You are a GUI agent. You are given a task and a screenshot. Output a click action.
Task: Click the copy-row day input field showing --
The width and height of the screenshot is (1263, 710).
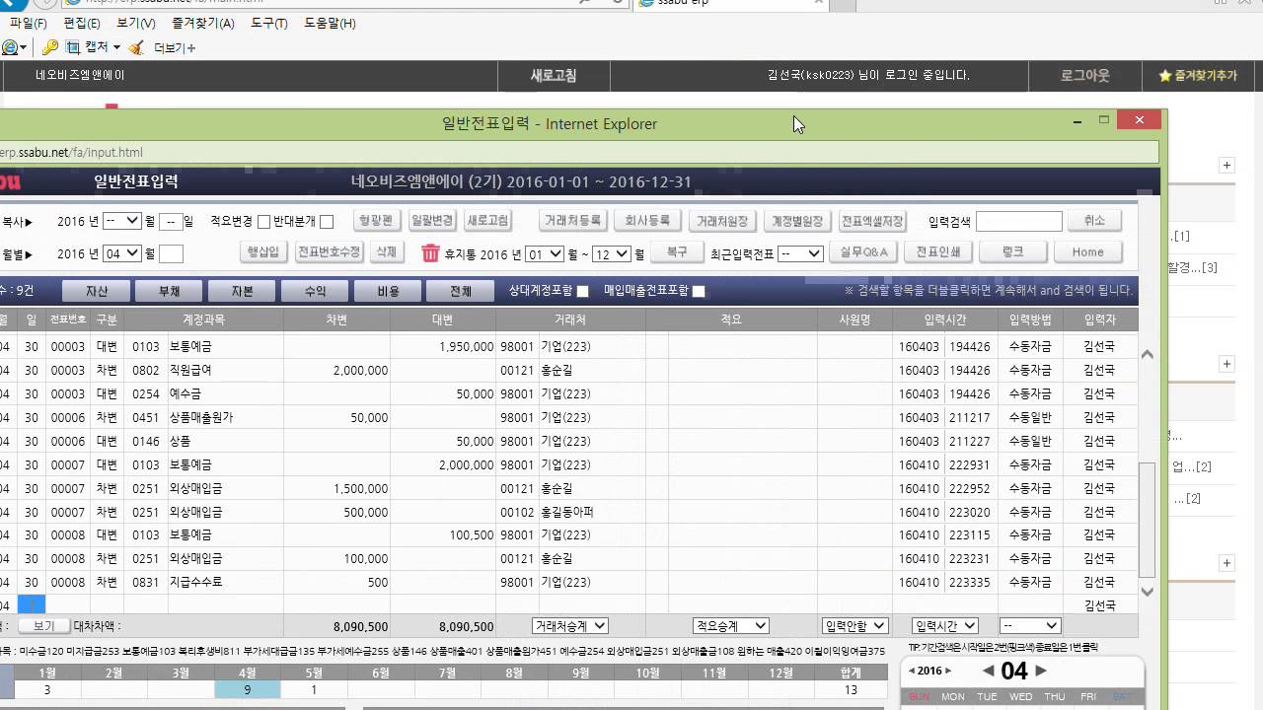point(171,221)
